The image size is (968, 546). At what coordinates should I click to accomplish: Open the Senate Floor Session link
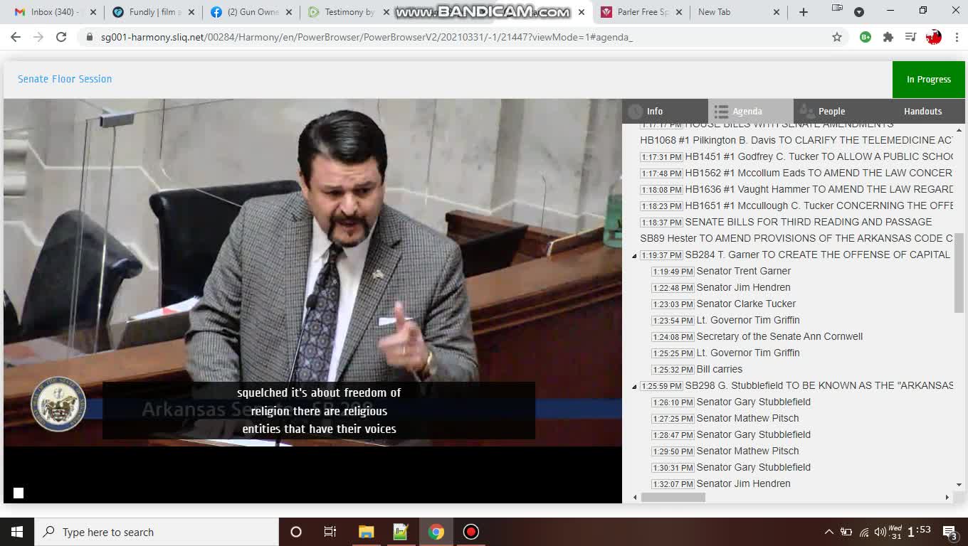coord(65,79)
